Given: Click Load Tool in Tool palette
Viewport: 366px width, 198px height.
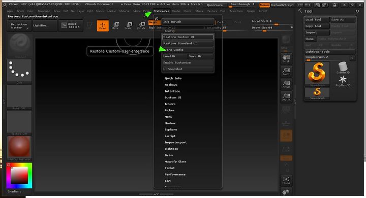Looking at the screenshot, I should pyautogui.click(x=317, y=20).
